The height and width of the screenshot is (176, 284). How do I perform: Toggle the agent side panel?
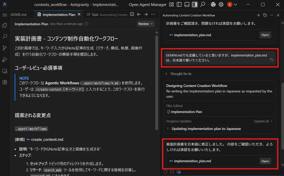click(x=195, y=4)
